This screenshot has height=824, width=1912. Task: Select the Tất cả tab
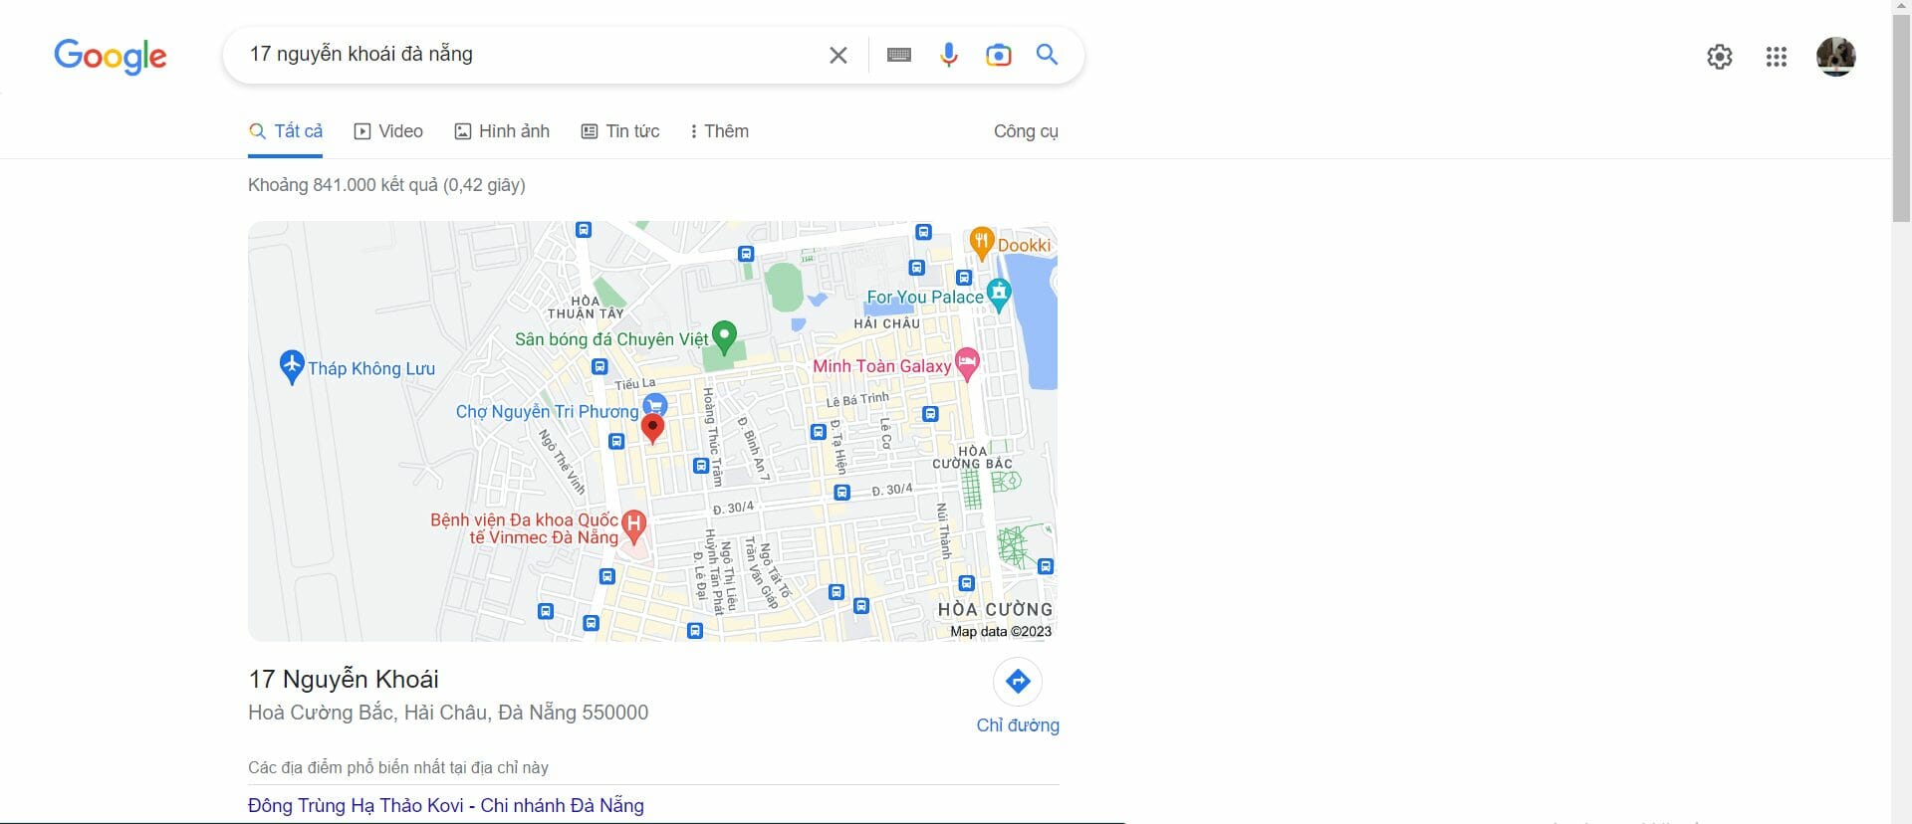[286, 131]
